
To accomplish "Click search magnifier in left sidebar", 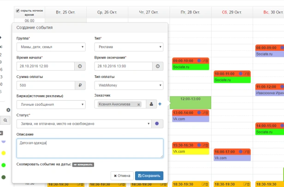I will click(x=5, y=120).
